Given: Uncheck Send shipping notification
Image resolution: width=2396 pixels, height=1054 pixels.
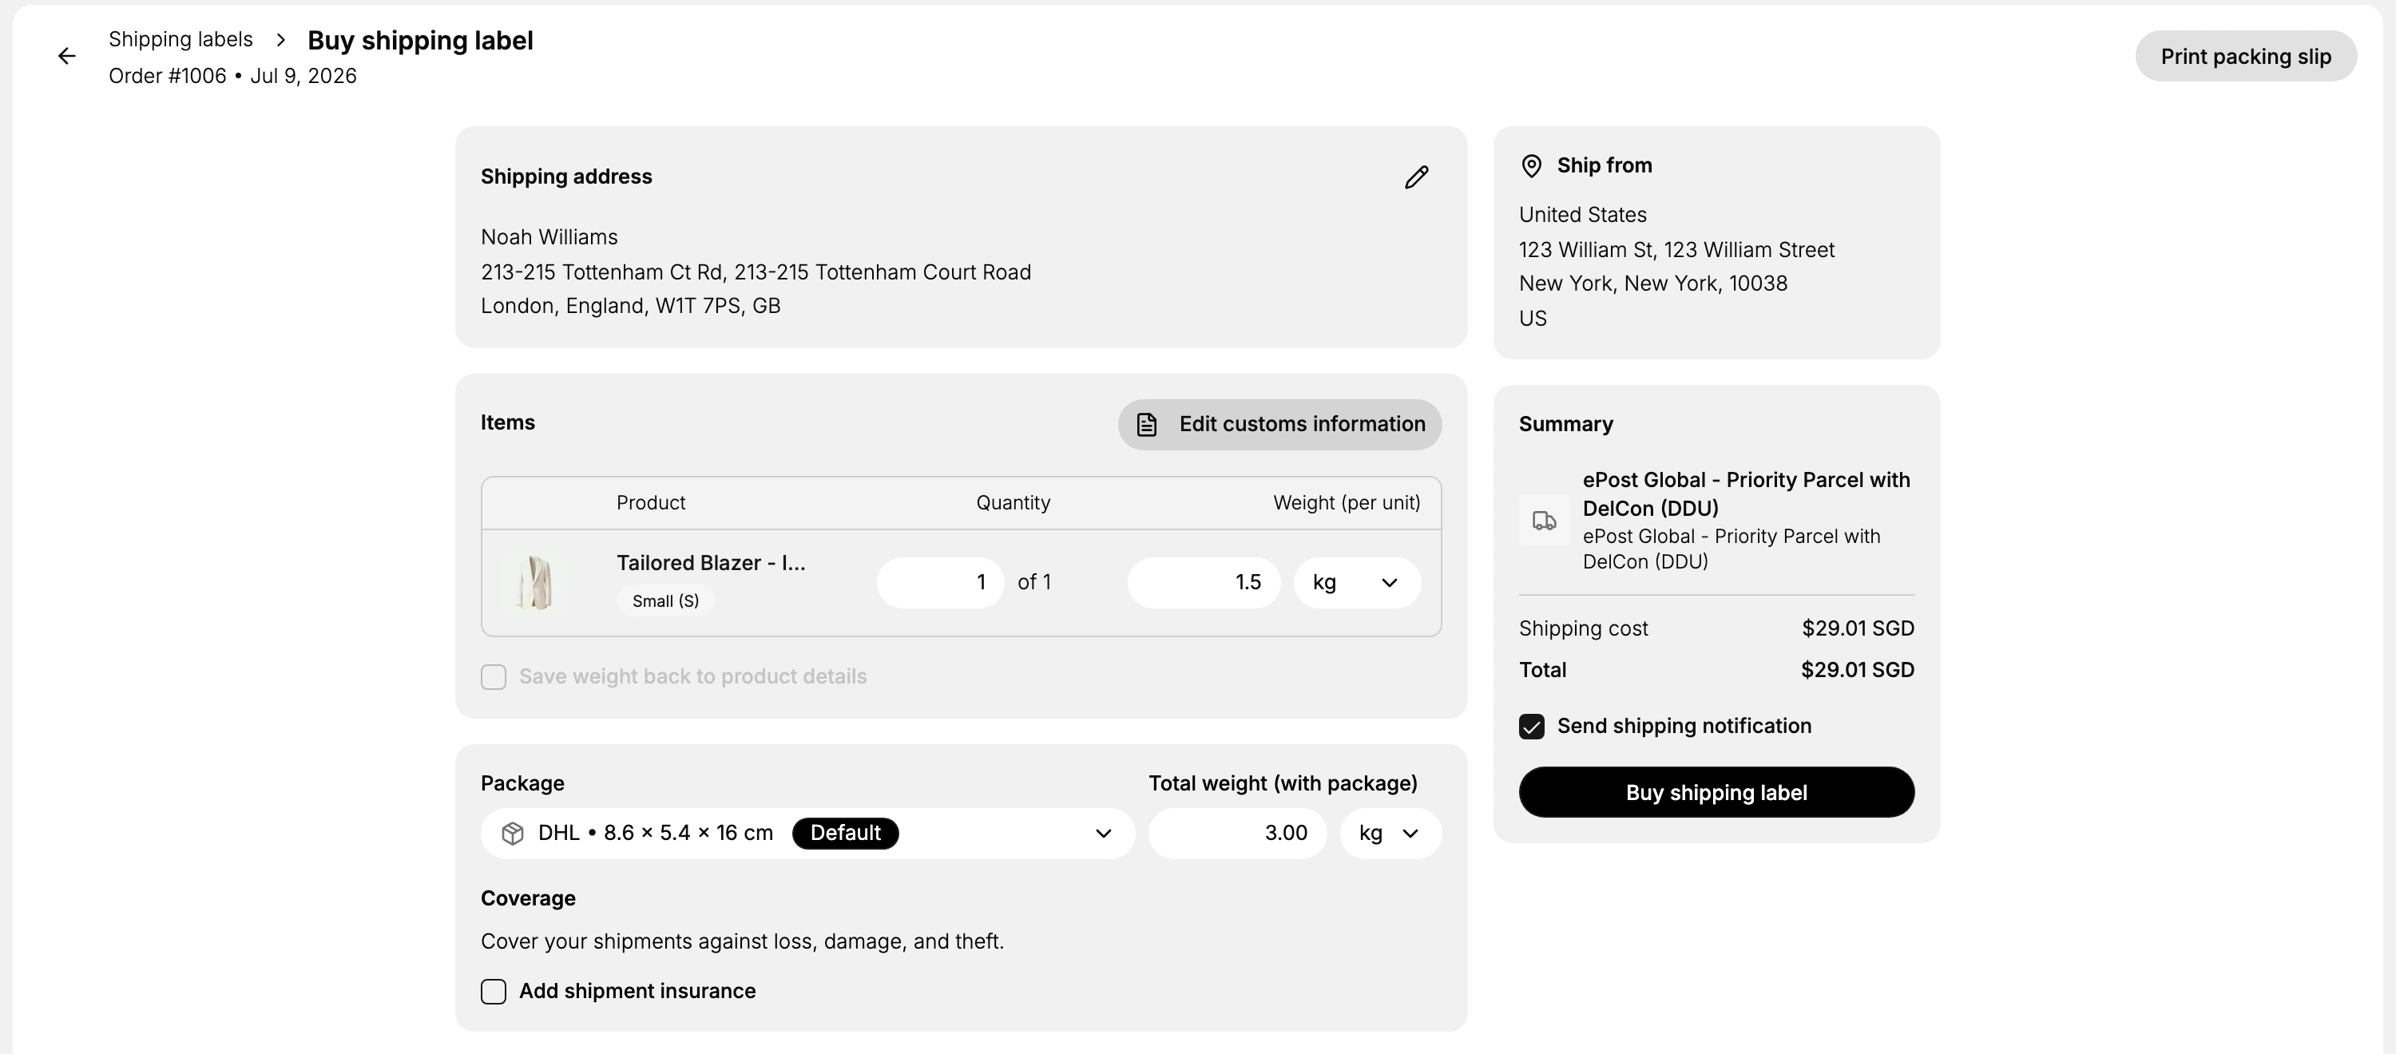Looking at the screenshot, I should coord(1532,727).
